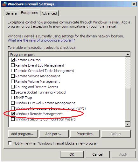Image resolution: width=139 pixels, height=162 pixels.
Task: Open the Advanced tab
Action: coord(49,13)
